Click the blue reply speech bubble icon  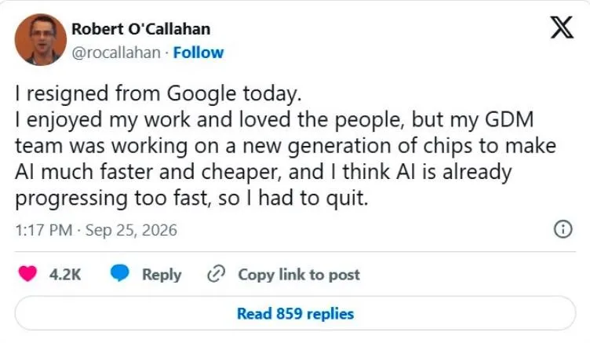pyautogui.click(x=120, y=274)
